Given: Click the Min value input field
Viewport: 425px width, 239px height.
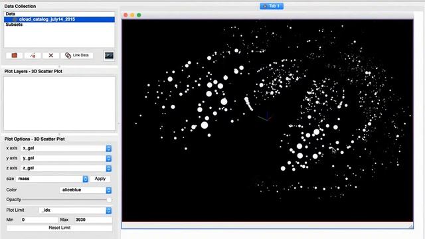Looking at the screenshot, I should click(40, 220).
